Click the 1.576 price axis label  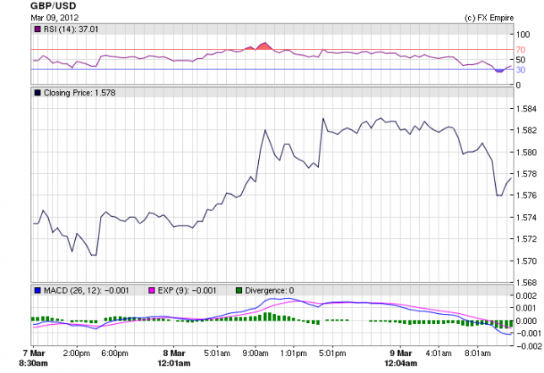pos(526,196)
